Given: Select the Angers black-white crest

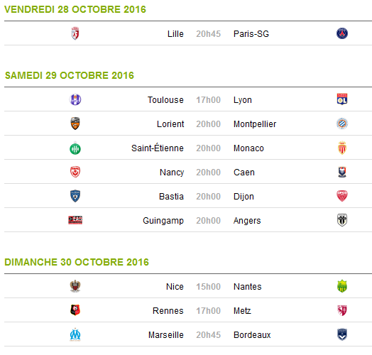Looking at the screenshot, I should pos(342,220).
